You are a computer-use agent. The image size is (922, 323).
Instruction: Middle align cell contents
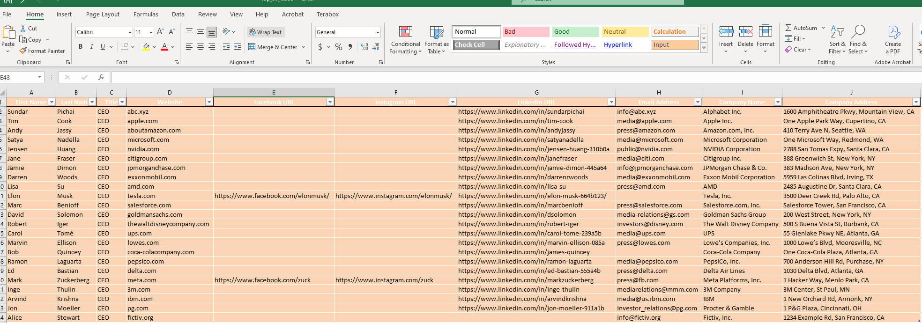click(x=201, y=32)
